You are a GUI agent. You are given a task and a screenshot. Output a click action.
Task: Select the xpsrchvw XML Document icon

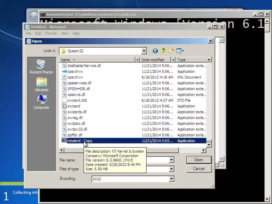[64, 77]
